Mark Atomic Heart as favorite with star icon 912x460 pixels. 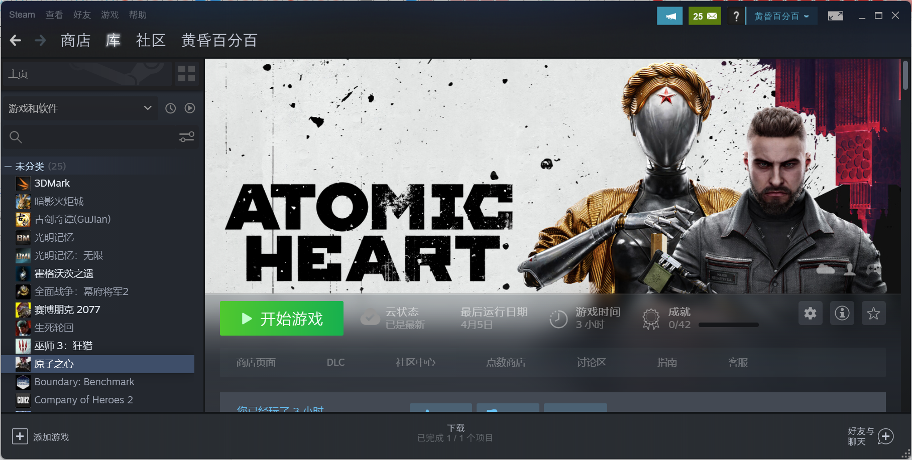(x=874, y=313)
